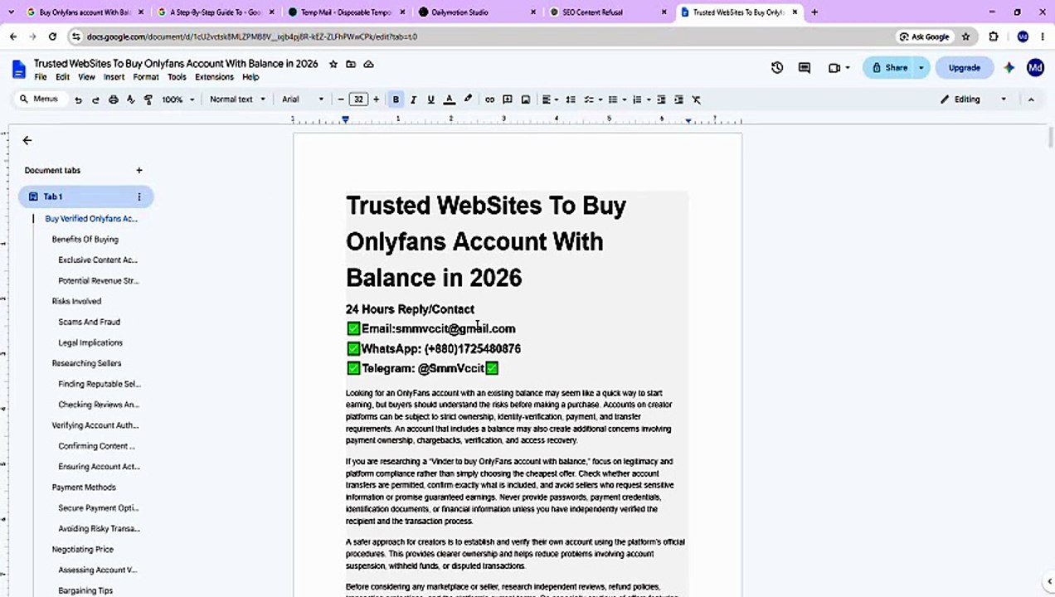Go to Risks Involved outline heading
This screenshot has width=1055, height=597.
[x=76, y=301]
